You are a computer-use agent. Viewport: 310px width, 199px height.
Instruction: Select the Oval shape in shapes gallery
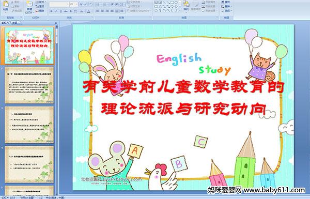click(x=176, y=2)
